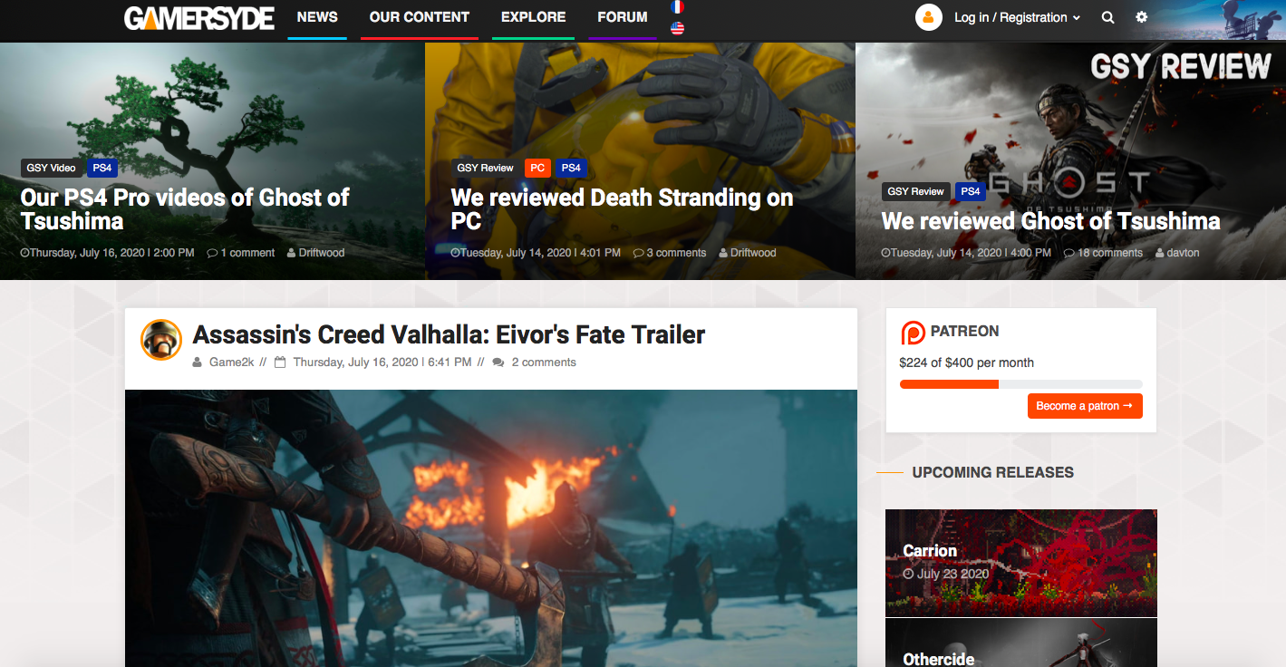1286x667 pixels.
Task: Click the Gamersyde logo
Action: pos(199,18)
